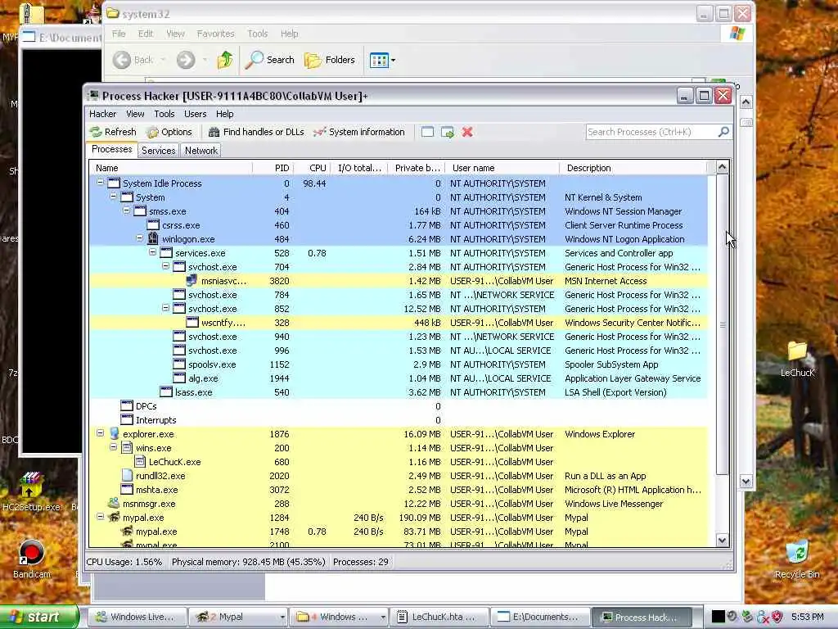Switch to Windows Live taskbar button
The image size is (838, 629).
point(137,617)
